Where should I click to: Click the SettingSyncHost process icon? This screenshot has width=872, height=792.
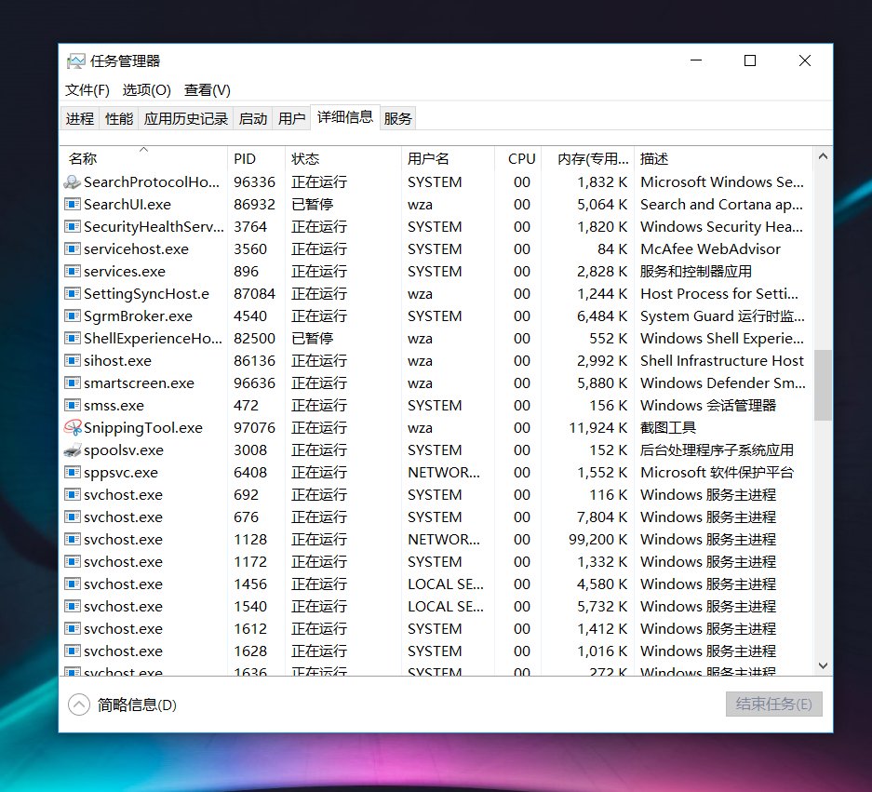(x=73, y=293)
